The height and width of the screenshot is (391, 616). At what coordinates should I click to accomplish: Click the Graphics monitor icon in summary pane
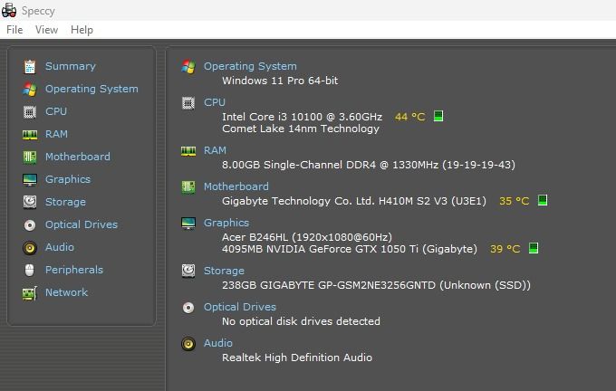188,224
